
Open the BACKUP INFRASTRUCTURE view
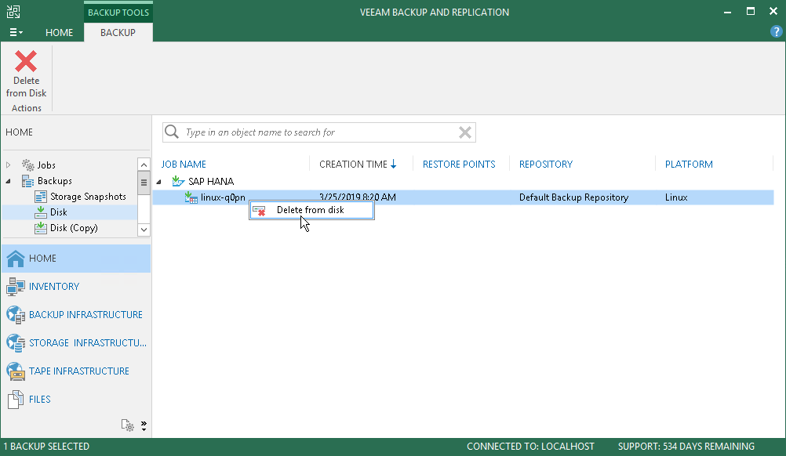[x=76, y=315]
